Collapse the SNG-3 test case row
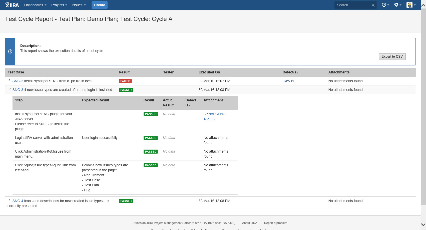This screenshot has height=230, width=426. pyautogui.click(x=9, y=89)
